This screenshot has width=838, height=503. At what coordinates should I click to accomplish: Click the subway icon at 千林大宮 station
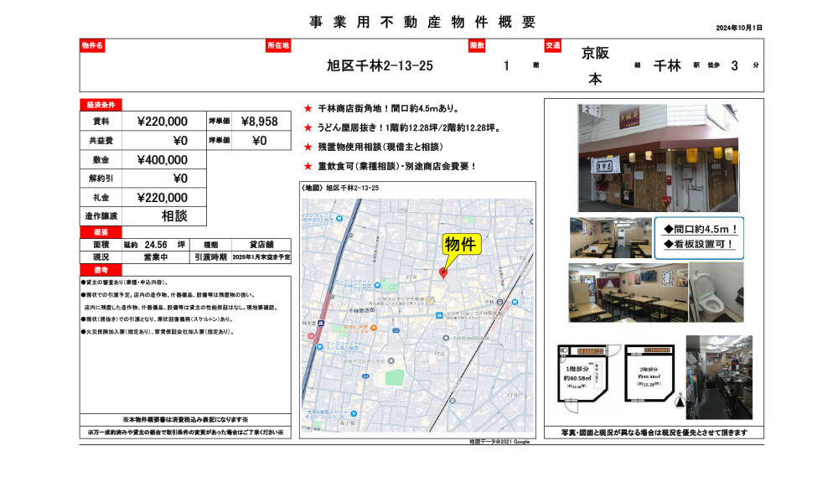321,324
